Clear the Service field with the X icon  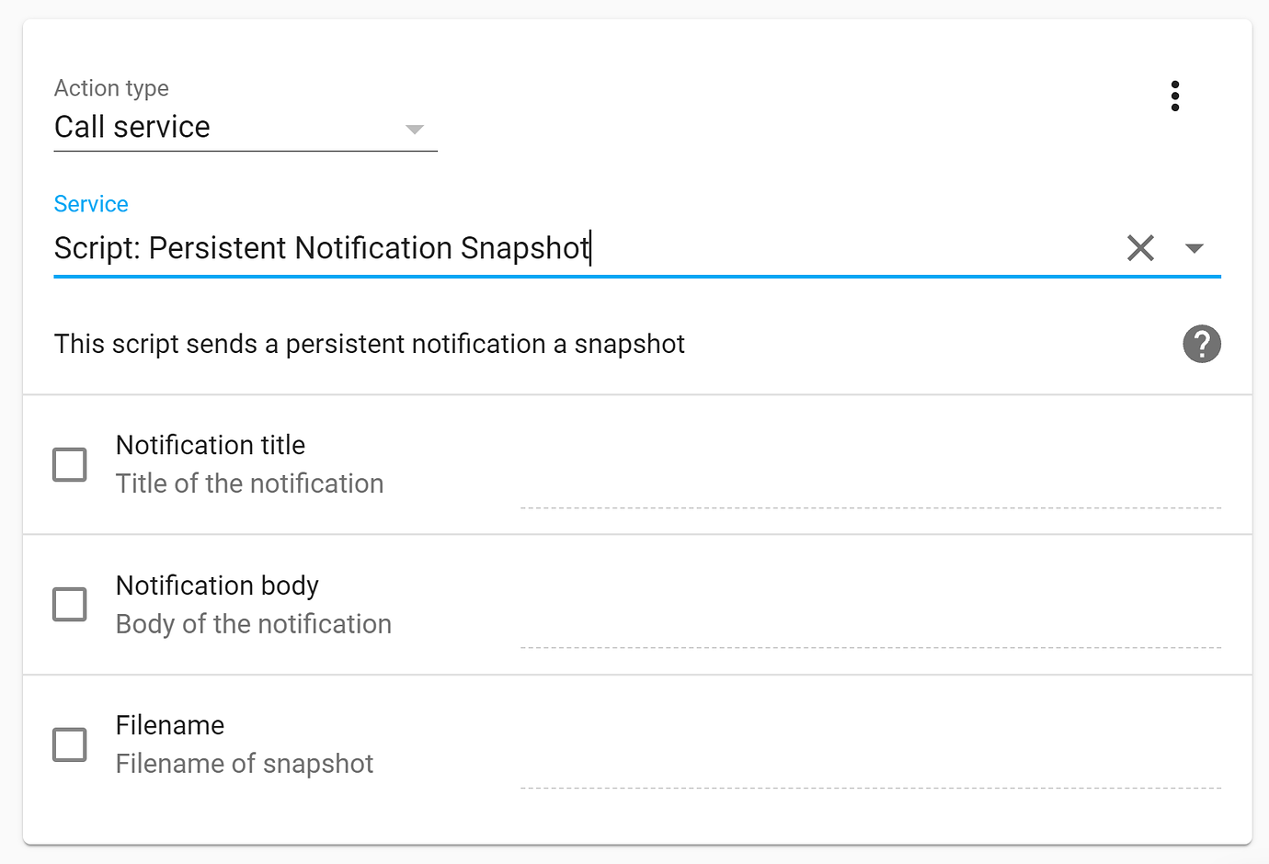1140,248
